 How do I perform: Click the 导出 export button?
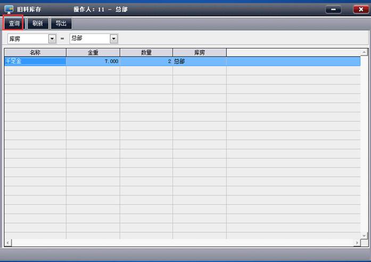point(61,23)
